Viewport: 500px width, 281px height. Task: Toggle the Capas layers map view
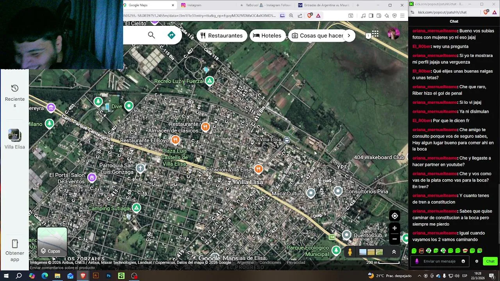[x=52, y=242]
